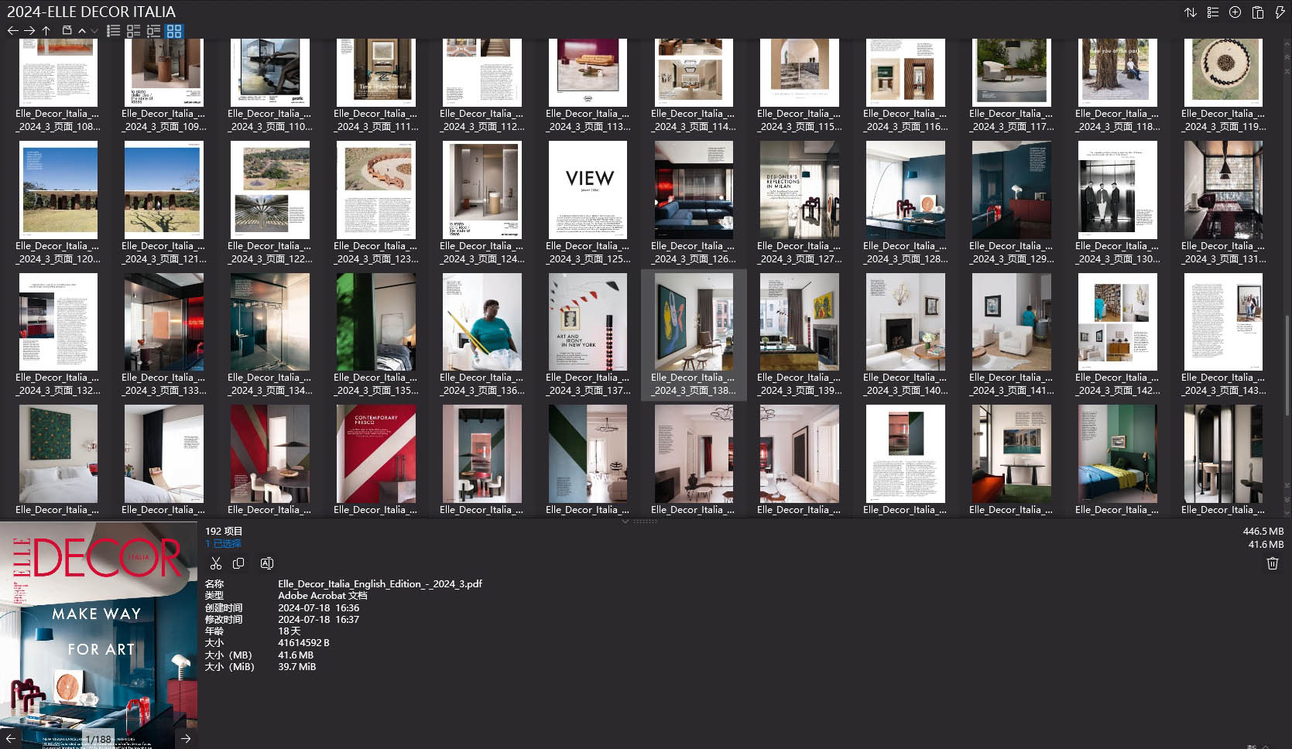Delete the selected file via trash icon
The width and height of the screenshot is (1292, 749).
pos(1273,563)
